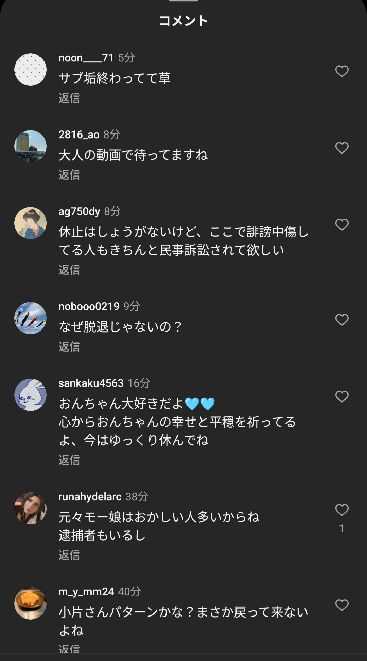Toggle like on runahydelarc's comment
The width and height of the screenshot is (367, 661).
(x=342, y=510)
